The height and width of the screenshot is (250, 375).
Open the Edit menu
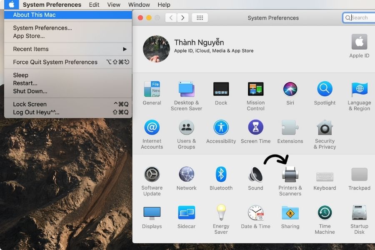[94, 5]
